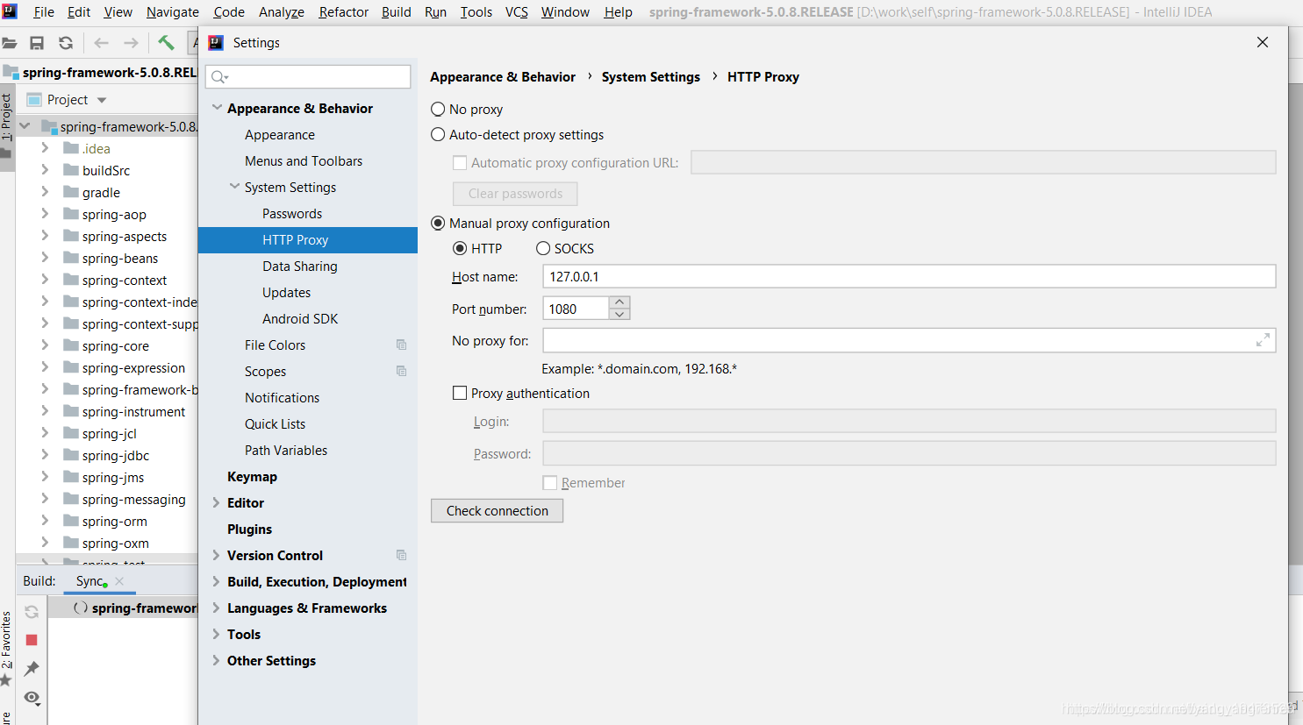
Task: Open the Keymap settings page
Action: click(252, 477)
